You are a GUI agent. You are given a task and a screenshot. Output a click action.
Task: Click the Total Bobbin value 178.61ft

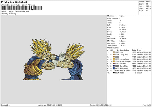[122, 45]
